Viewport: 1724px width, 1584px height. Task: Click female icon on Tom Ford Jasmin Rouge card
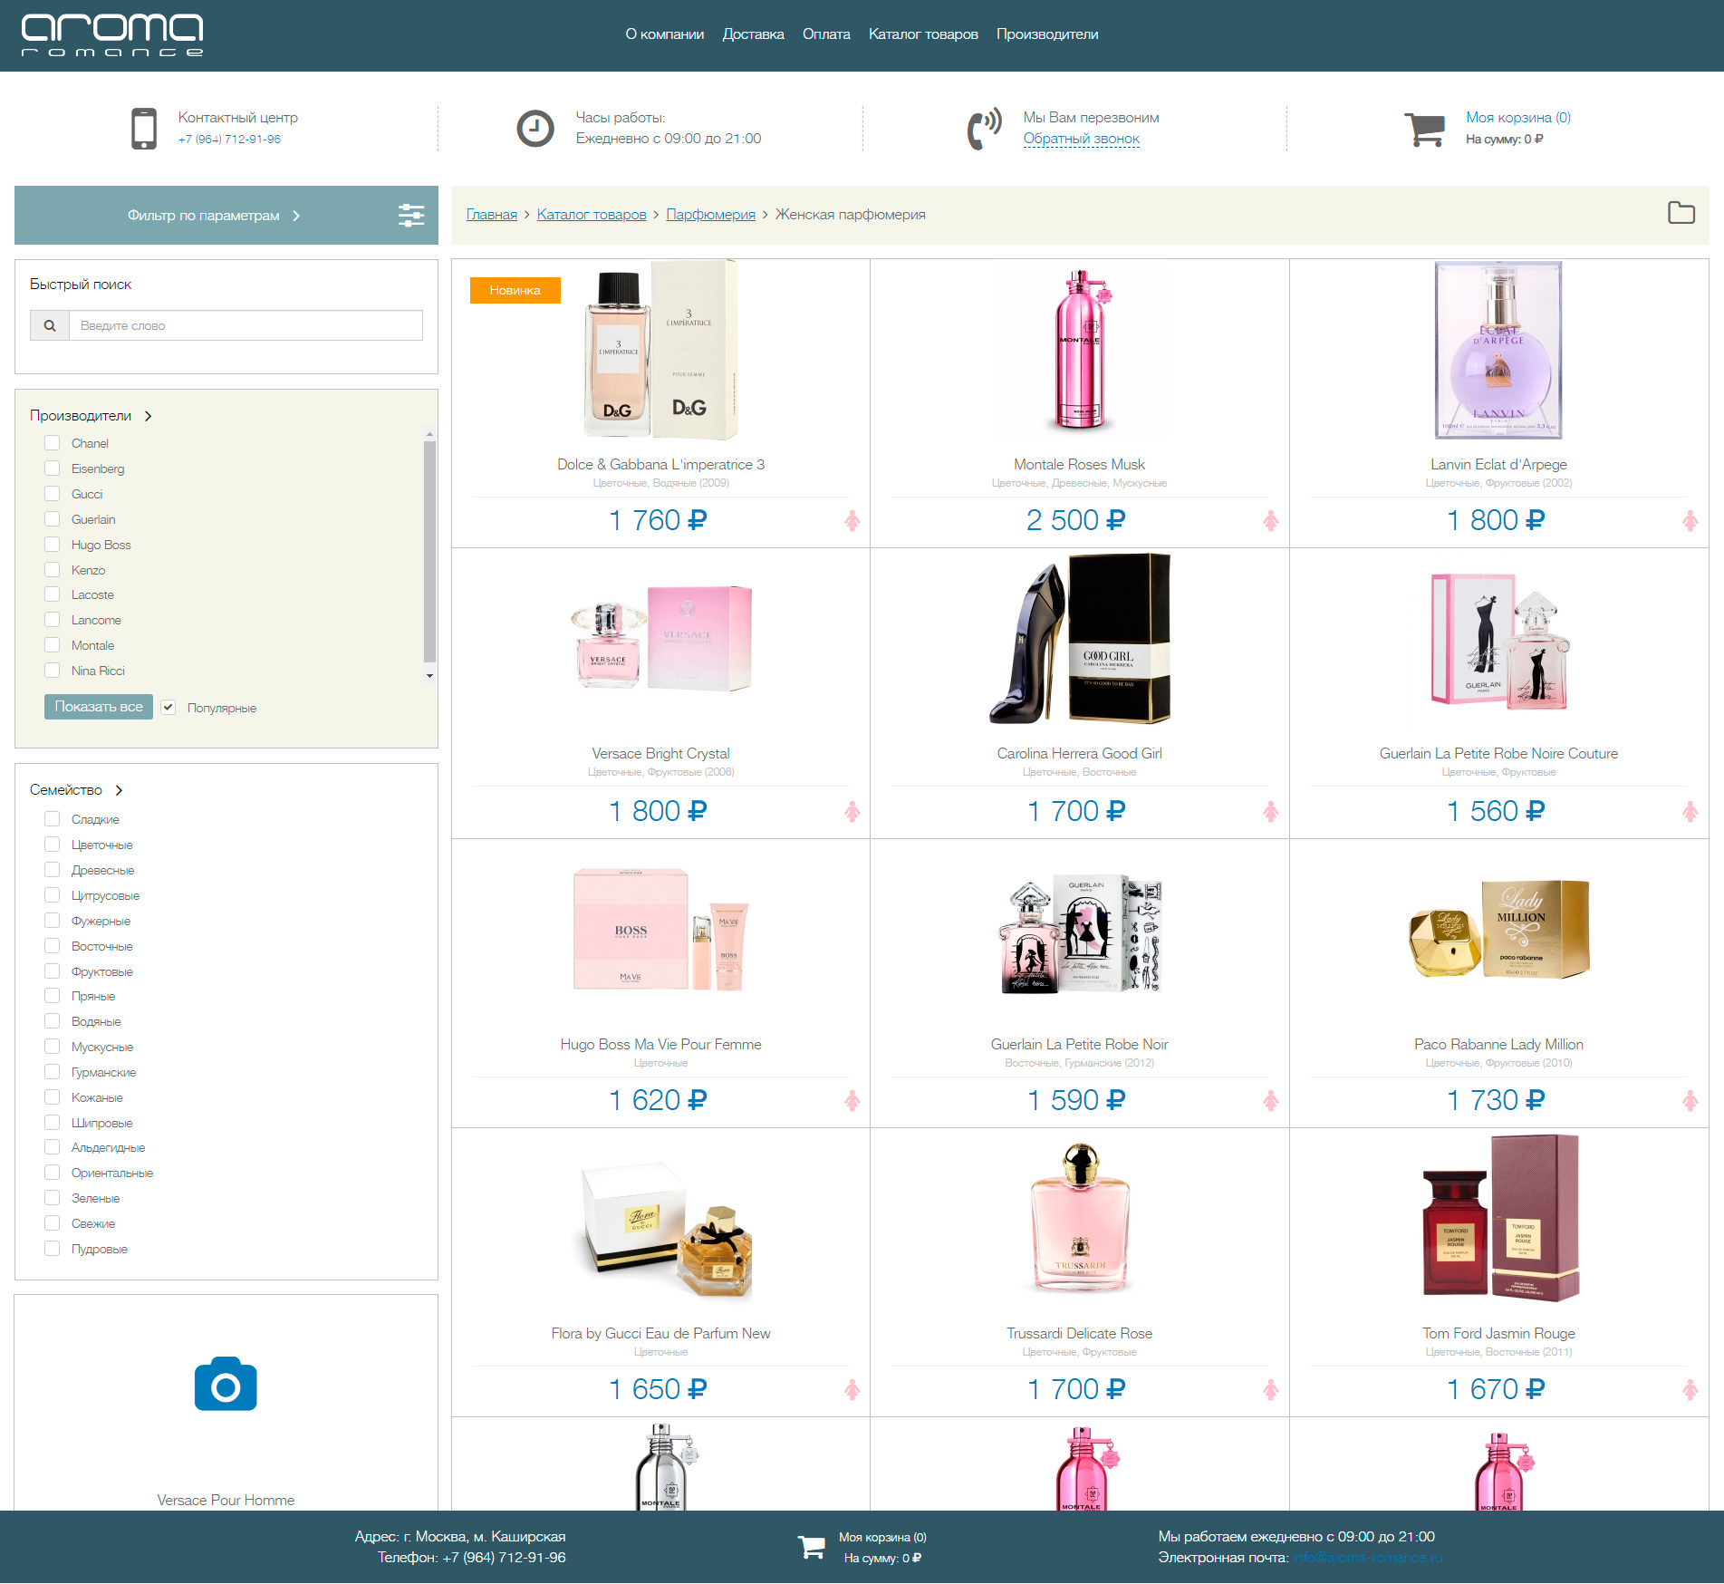[x=1690, y=1390]
